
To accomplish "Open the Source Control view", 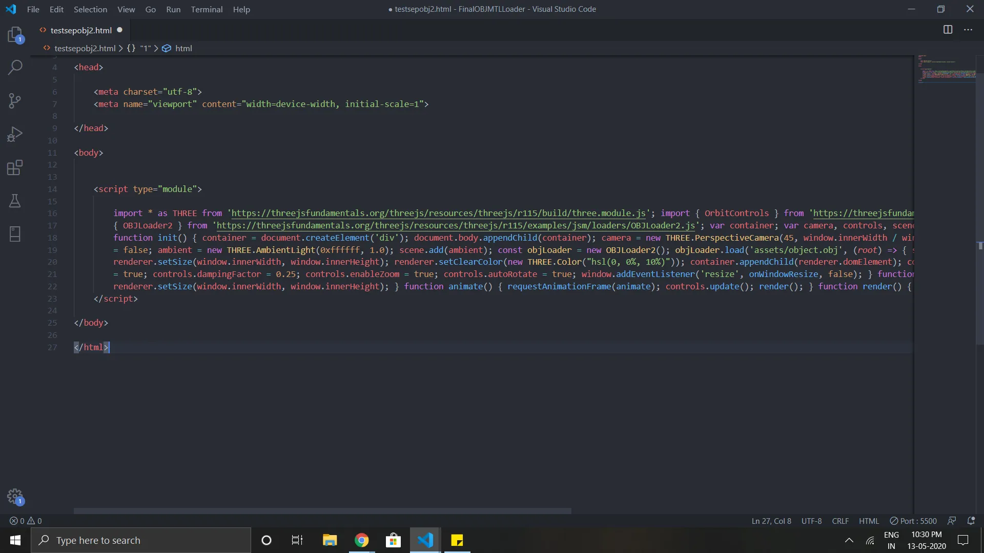I will (x=15, y=100).
